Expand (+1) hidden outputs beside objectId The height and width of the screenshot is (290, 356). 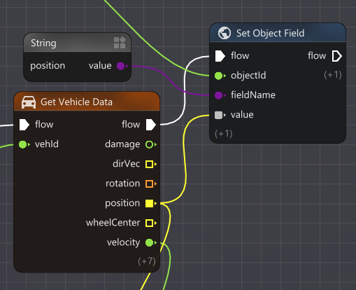pyautogui.click(x=333, y=75)
